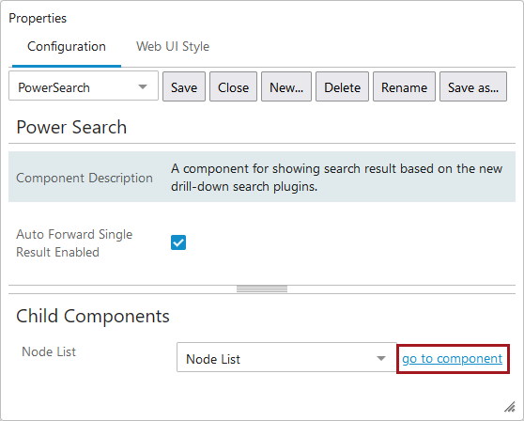Screen dimensions: 524x421
Task: Rename the current configuration
Action: (x=404, y=86)
